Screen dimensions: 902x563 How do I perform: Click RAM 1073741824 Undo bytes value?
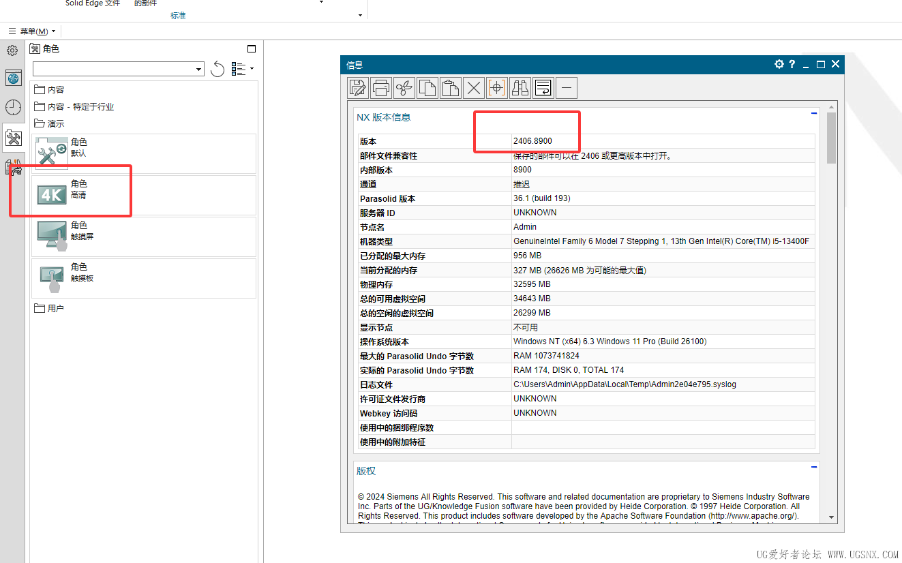coord(546,356)
